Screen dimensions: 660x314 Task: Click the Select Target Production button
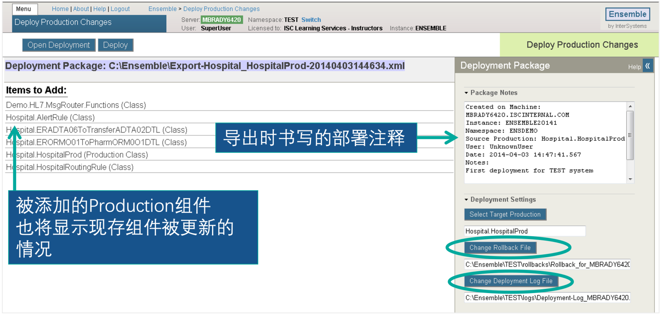click(x=505, y=214)
